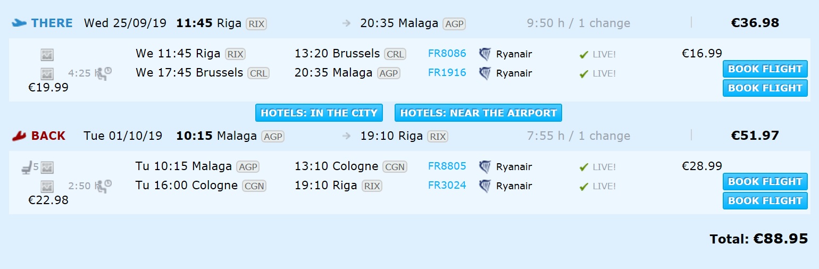
Task: Click the 4:25 h layover waiting icon
Action: pos(104,73)
